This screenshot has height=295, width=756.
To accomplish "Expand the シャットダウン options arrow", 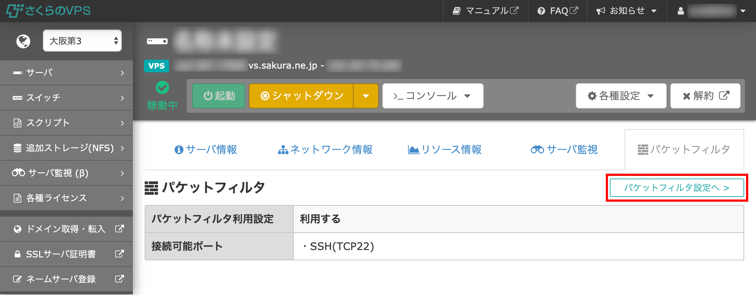I will click(365, 96).
